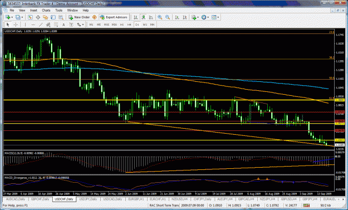Open the Window menu
Screen dimensions: 348x210
point(72,10)
